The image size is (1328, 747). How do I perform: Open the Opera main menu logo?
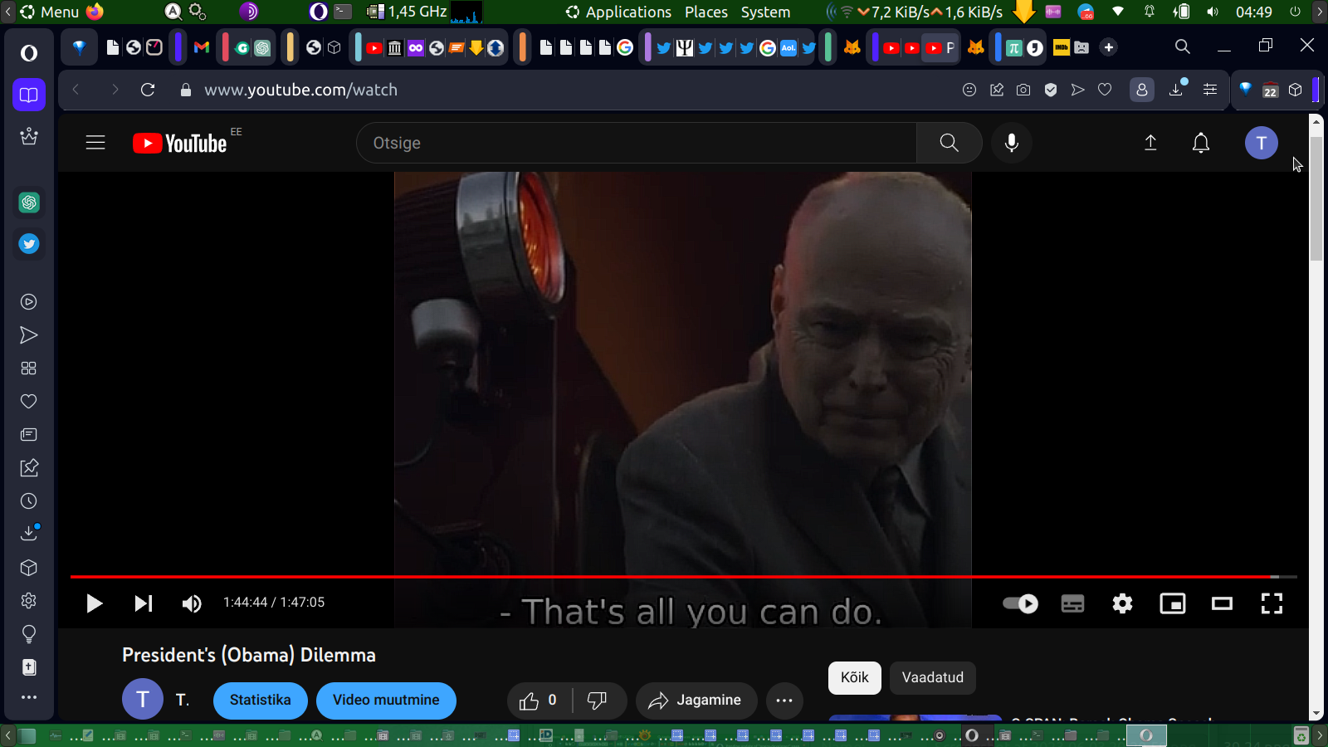pyautogui.click(x=29, y=53)
